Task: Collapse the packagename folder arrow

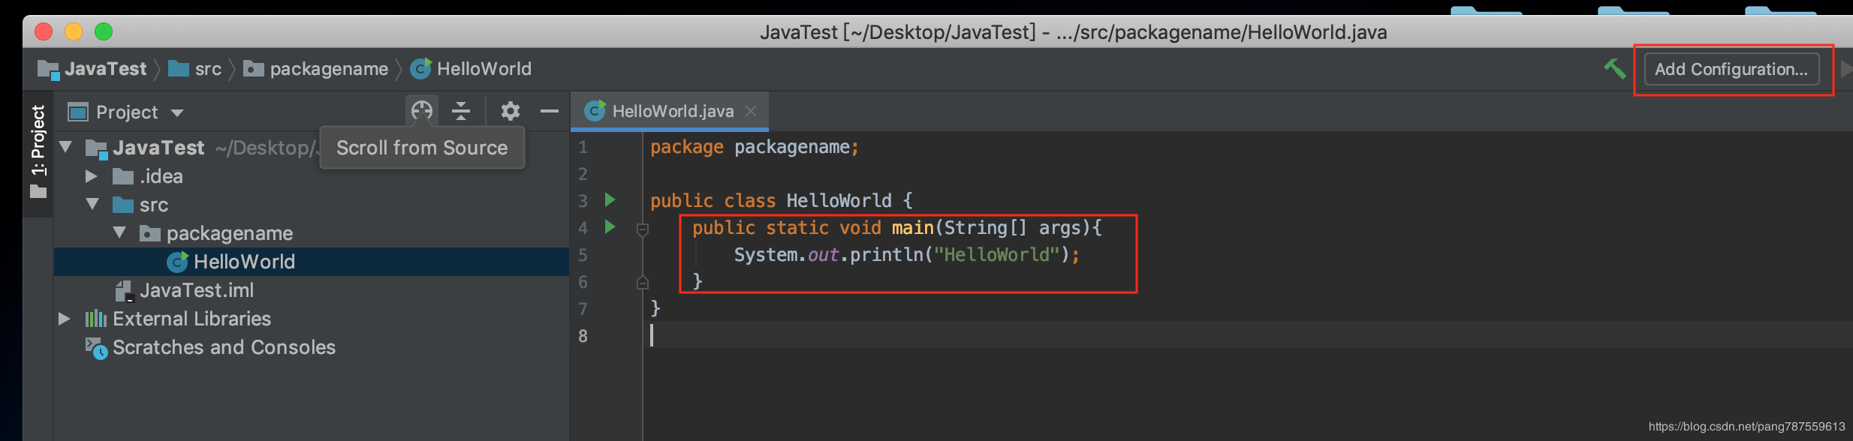Action: coord(120,232)
